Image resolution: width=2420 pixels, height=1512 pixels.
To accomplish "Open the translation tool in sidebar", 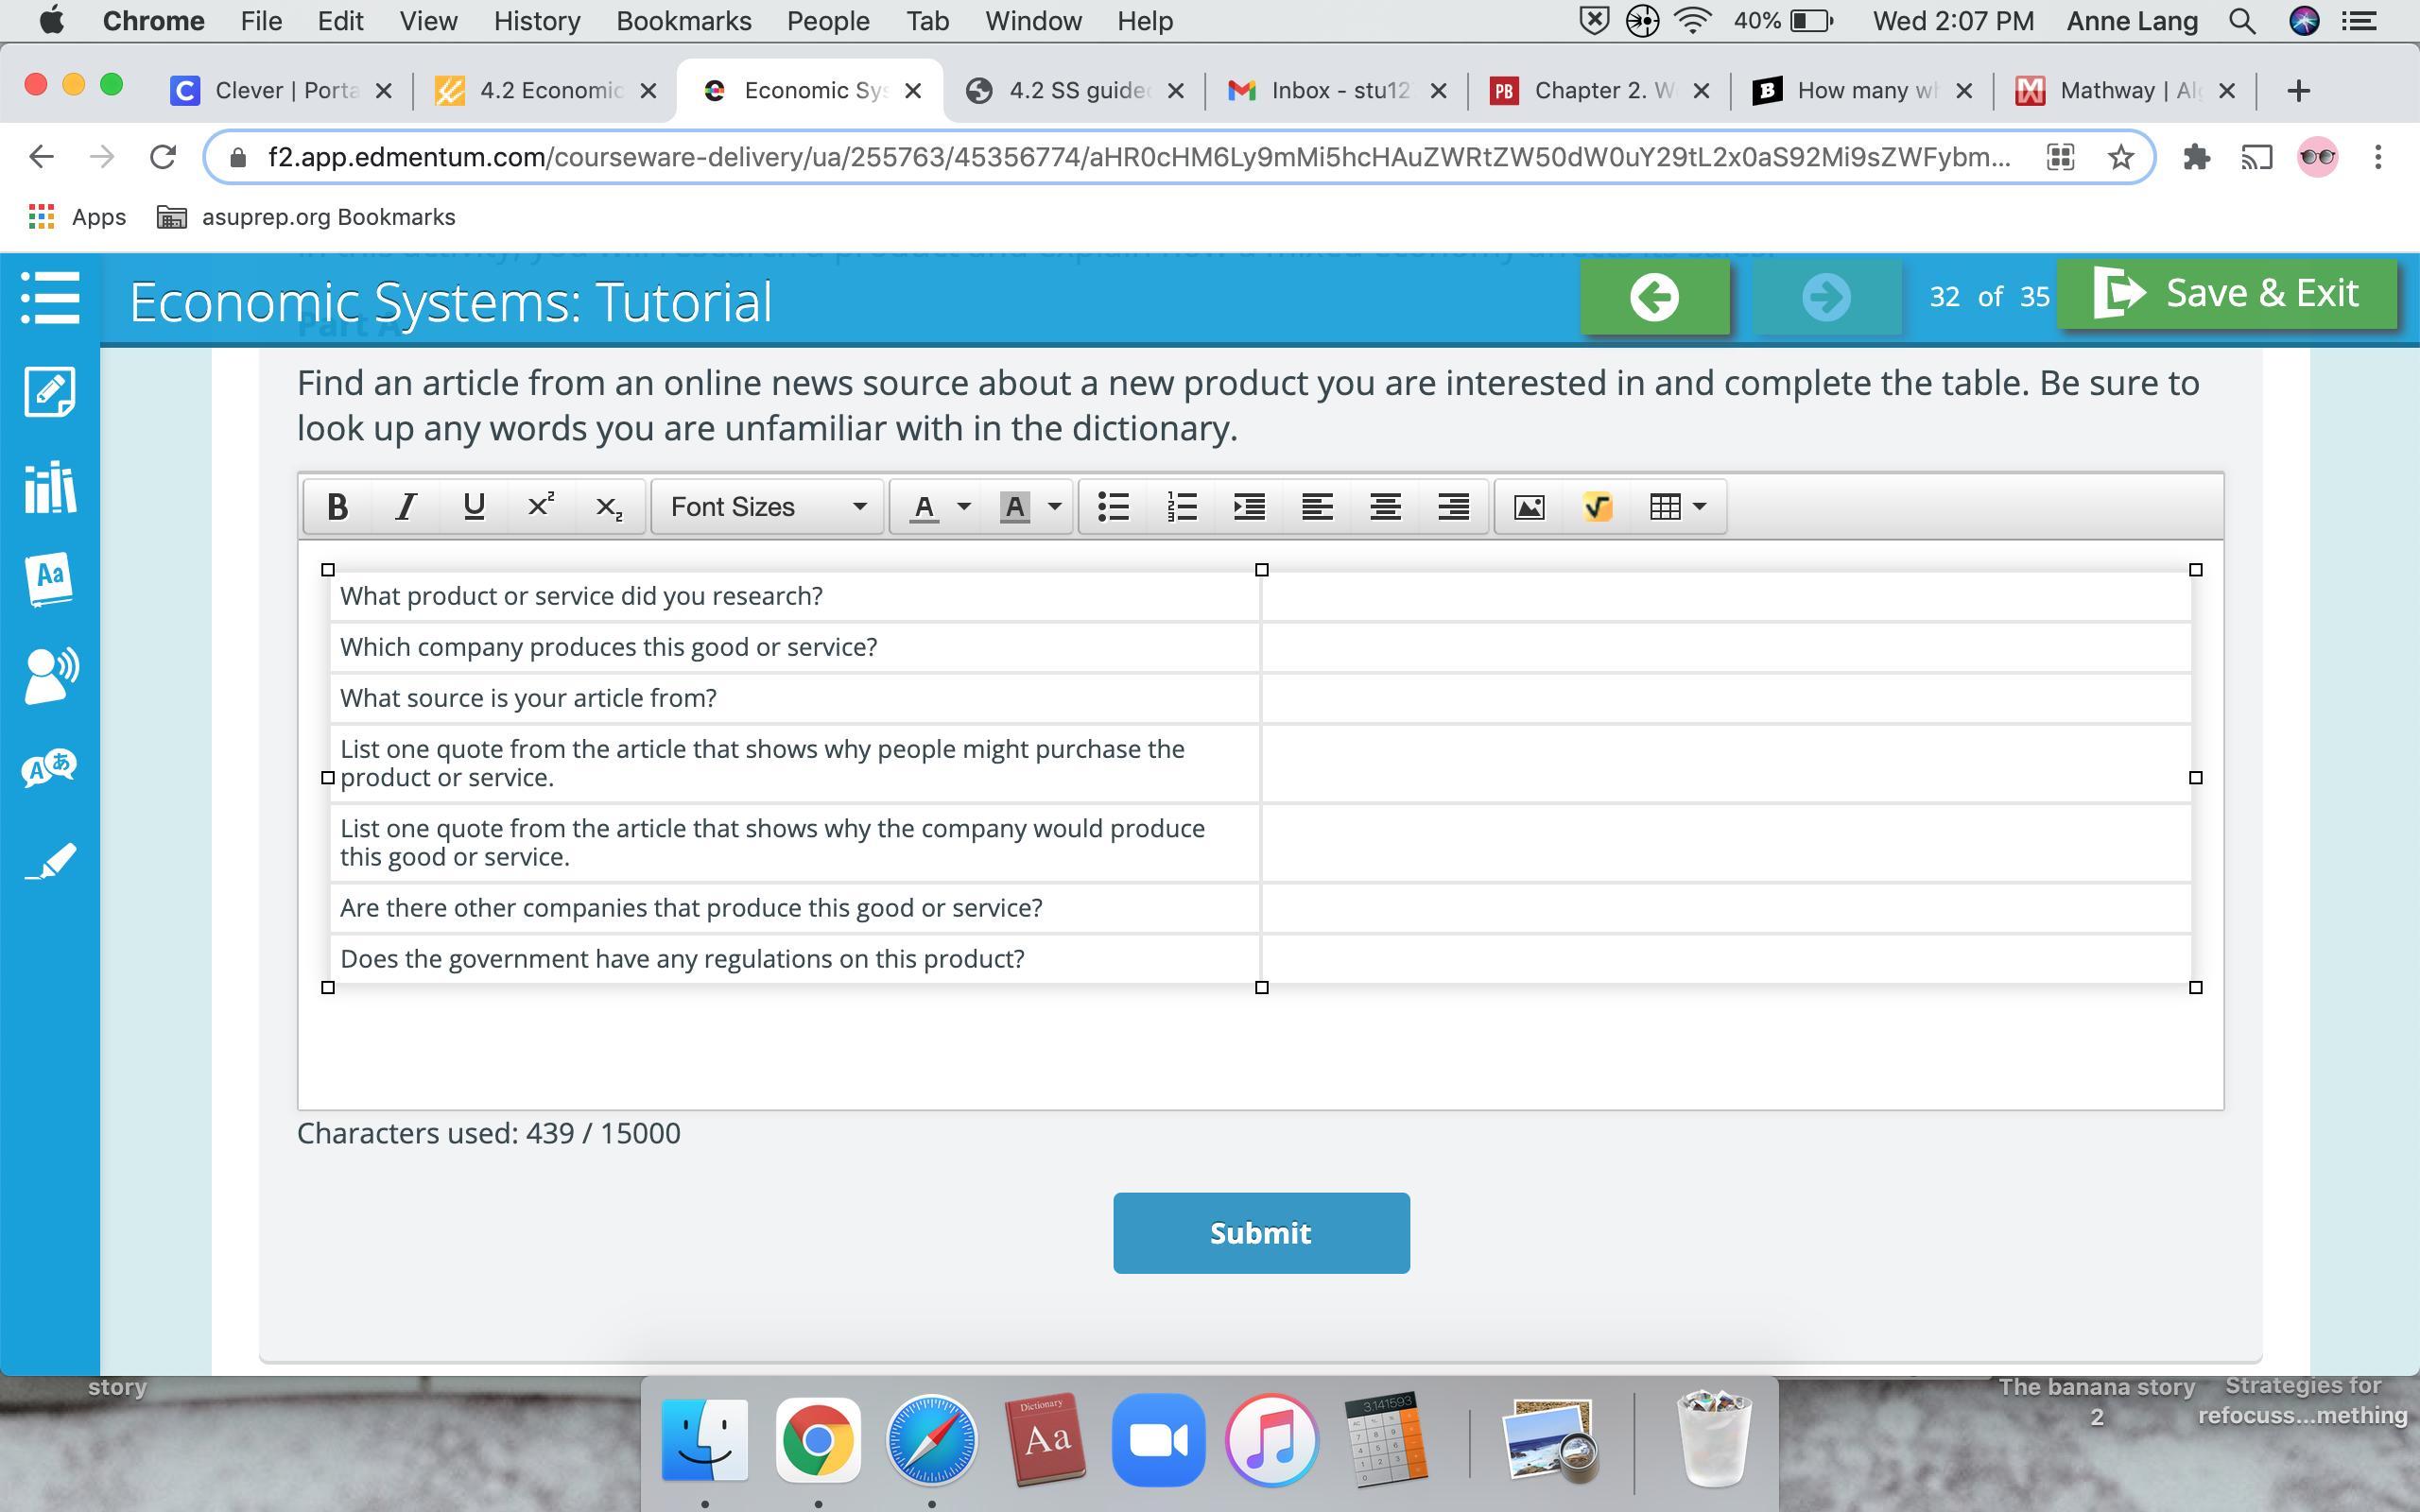I will pyautogui.click(x=50, y=769).
